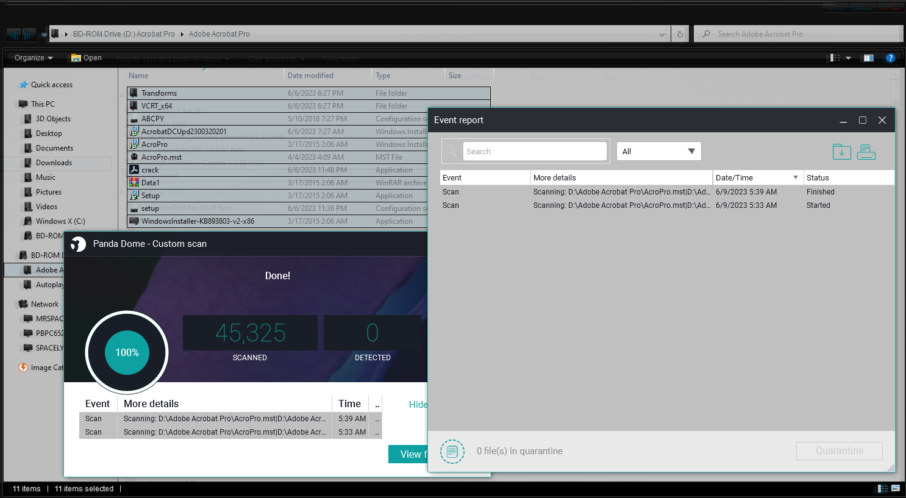Expand breadcrumb arrow before Adobe Acrobat Pro

182,34
